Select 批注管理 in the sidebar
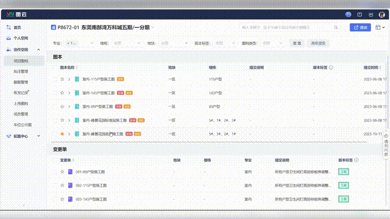The width and height of the screenshot is (390, 219). 21,71
